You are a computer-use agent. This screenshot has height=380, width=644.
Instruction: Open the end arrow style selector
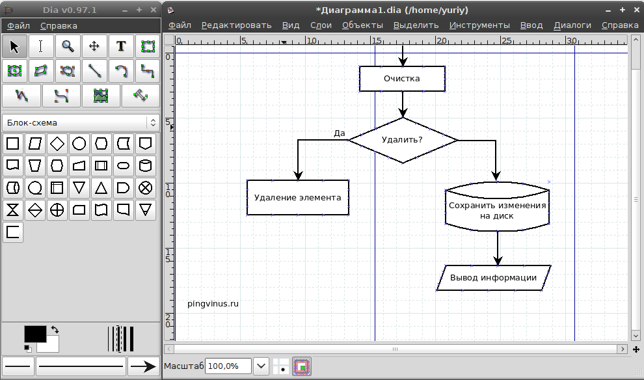[x=143, y=366]
